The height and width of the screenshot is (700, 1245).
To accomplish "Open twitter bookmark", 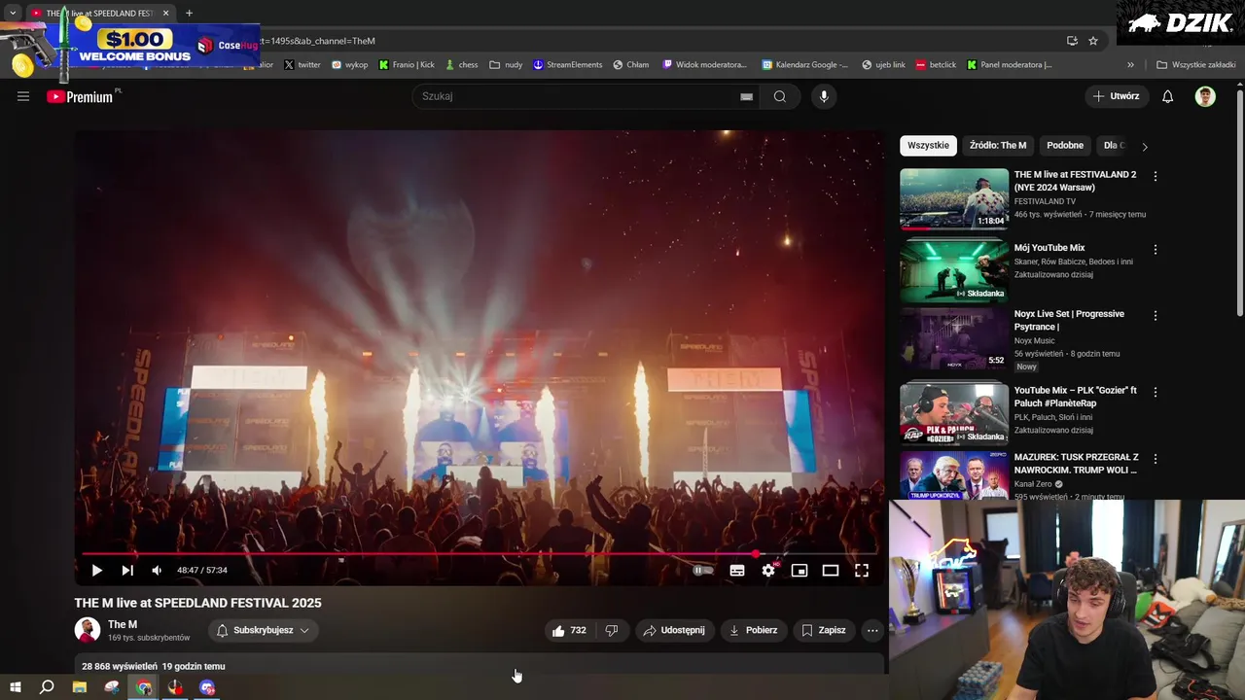I will click(302, 65).
